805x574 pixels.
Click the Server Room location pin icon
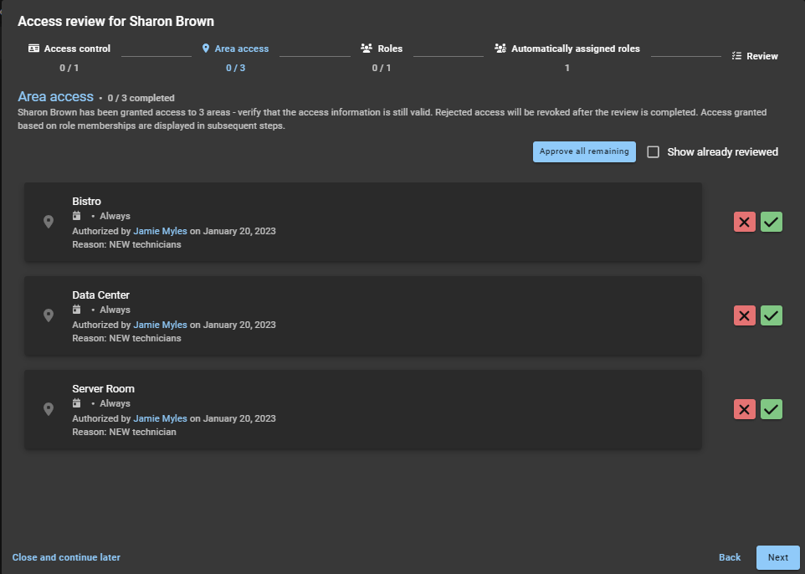(x=49, y=409)
